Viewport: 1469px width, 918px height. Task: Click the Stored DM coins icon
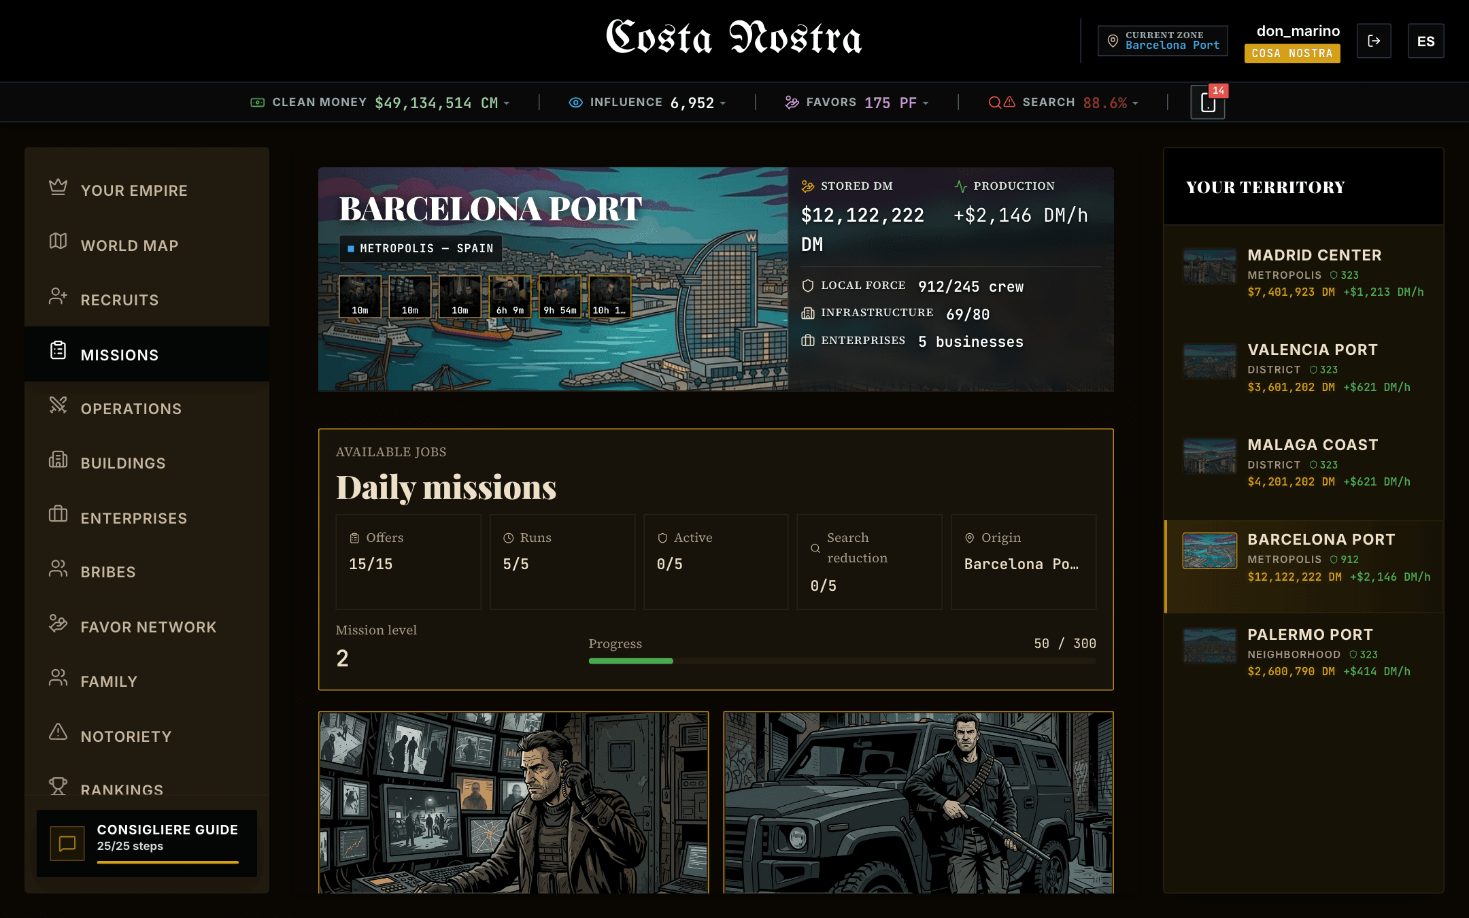point(808,186)
